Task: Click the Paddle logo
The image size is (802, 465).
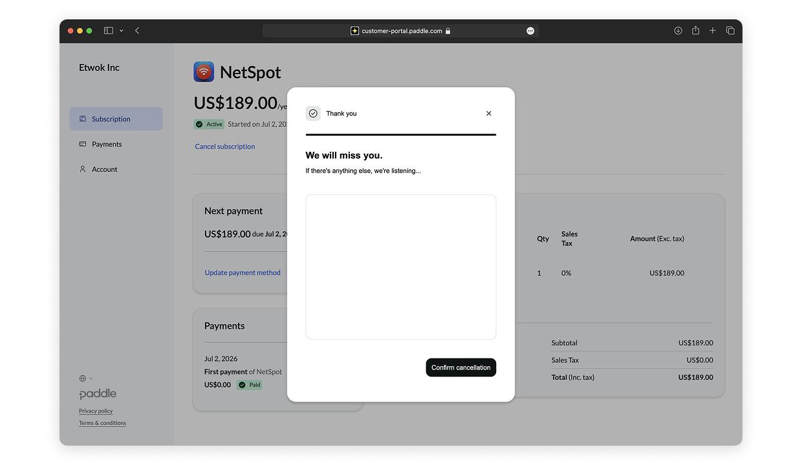Action: (98, 394)
